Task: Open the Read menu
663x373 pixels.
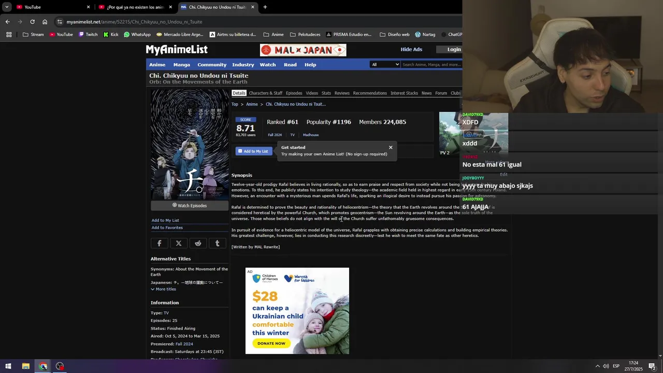Action: [290, 65]
